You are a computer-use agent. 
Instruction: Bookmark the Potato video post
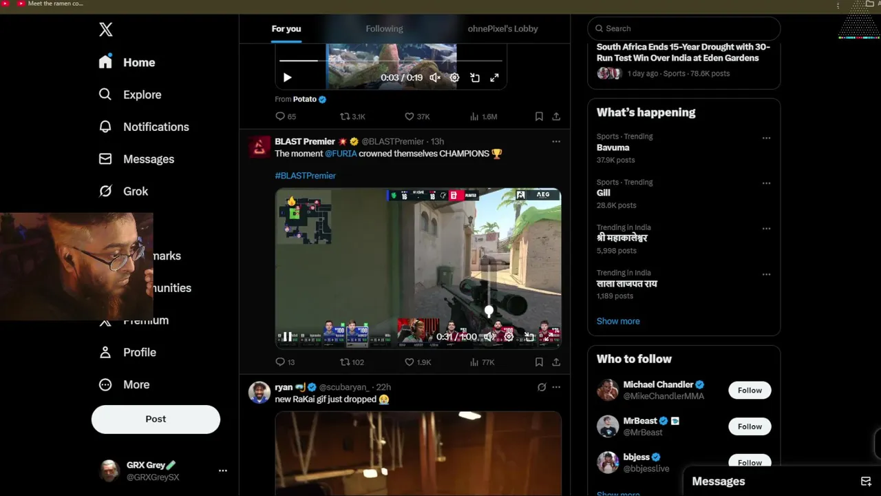pos(539,116)
